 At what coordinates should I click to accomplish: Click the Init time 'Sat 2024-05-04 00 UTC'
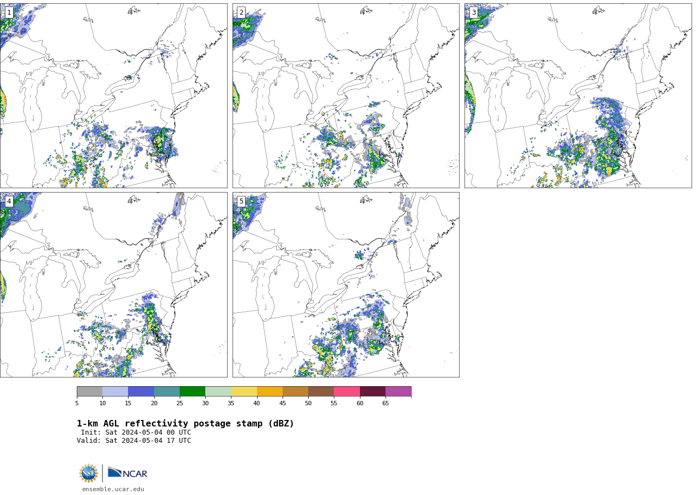pyautogui.click(x=148, y=432)
